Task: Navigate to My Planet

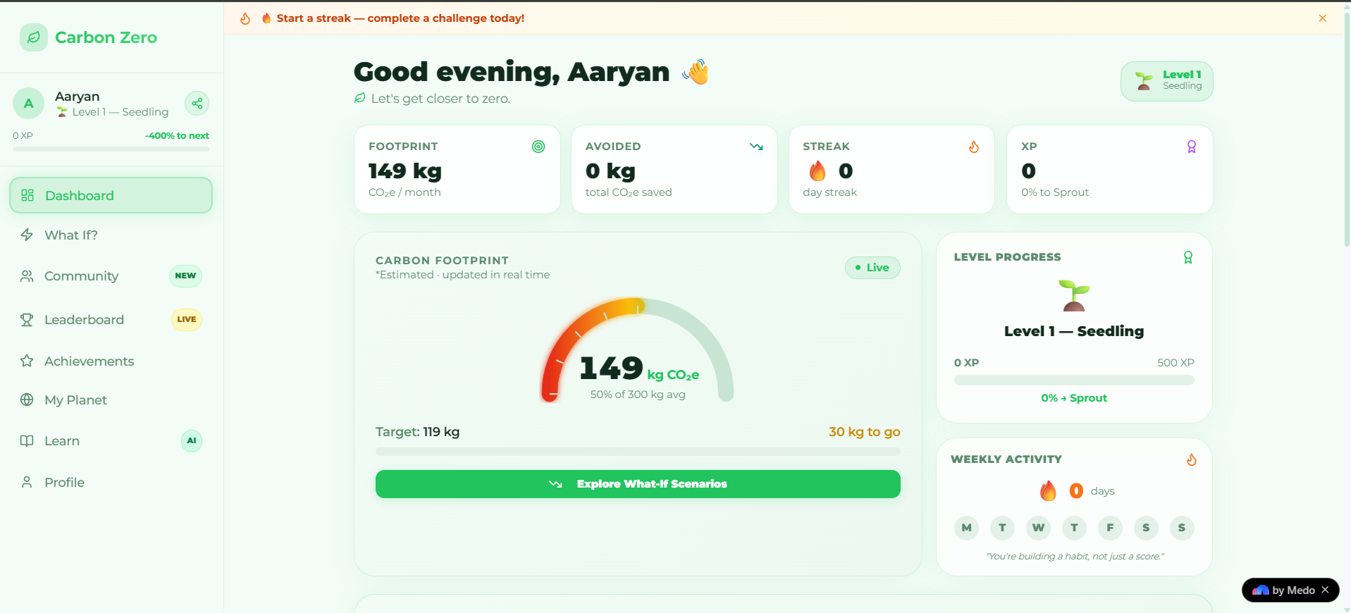Action: (111, 400)
